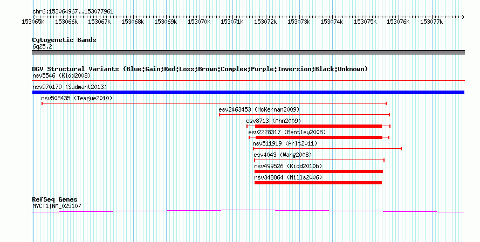This screenshot has width=480, height=242.
Task: Click the chr6:153064967..153077961 region label
Action: (73, 12)
